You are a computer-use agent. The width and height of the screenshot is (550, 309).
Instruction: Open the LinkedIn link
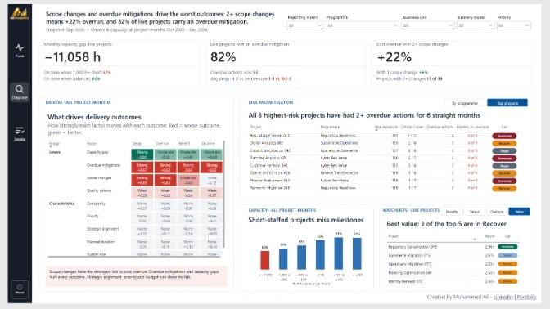pyautogui.click(x=503, y=297)
